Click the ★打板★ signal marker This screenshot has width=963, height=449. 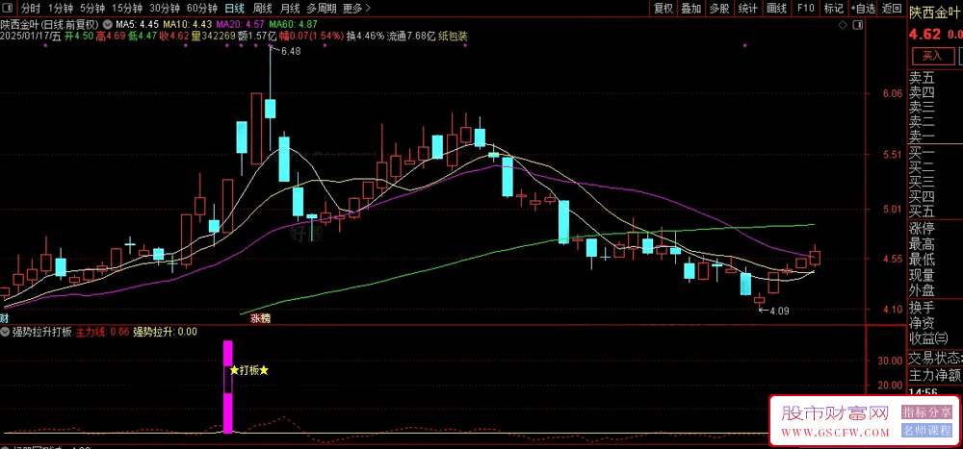tap(249, 370)
